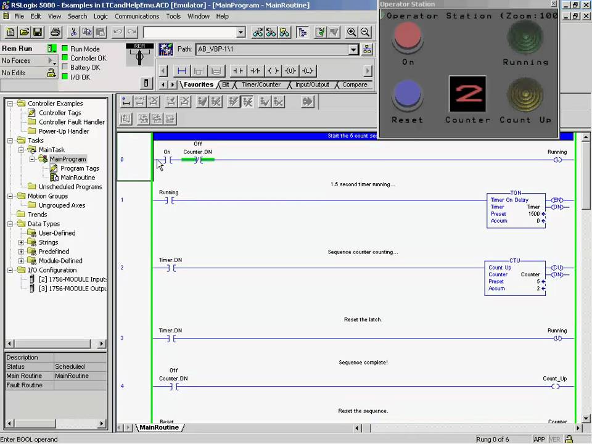
Task: Expand the Strings data type node
Action: pos(21,242)
